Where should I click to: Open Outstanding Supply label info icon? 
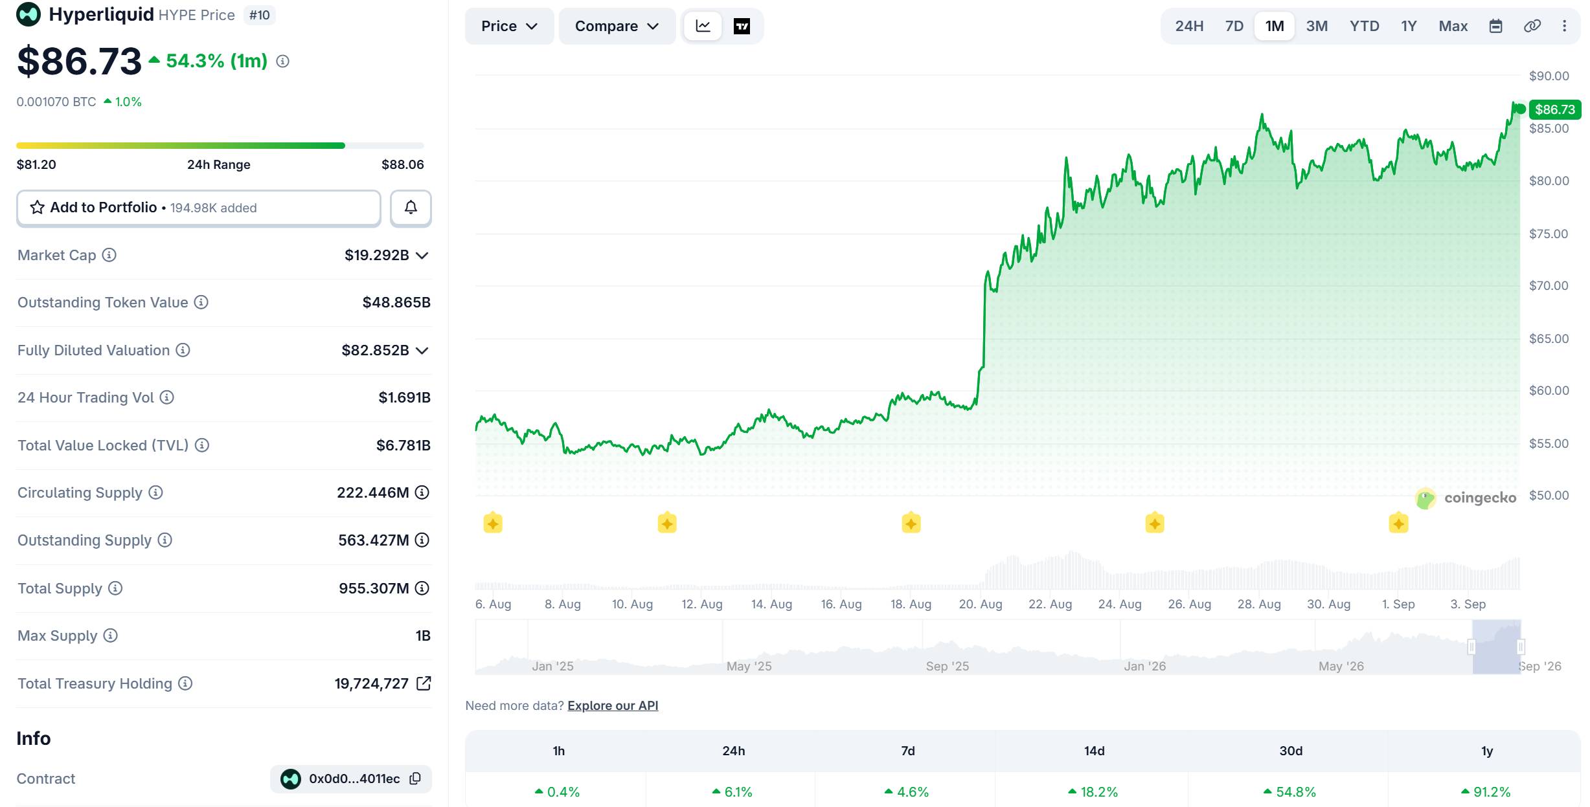(x=165, y=540)
